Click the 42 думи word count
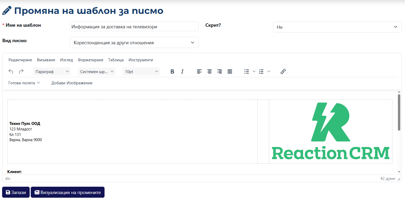Image resolution: width=405 pixels, height=199 pixels. coord(388,179)
